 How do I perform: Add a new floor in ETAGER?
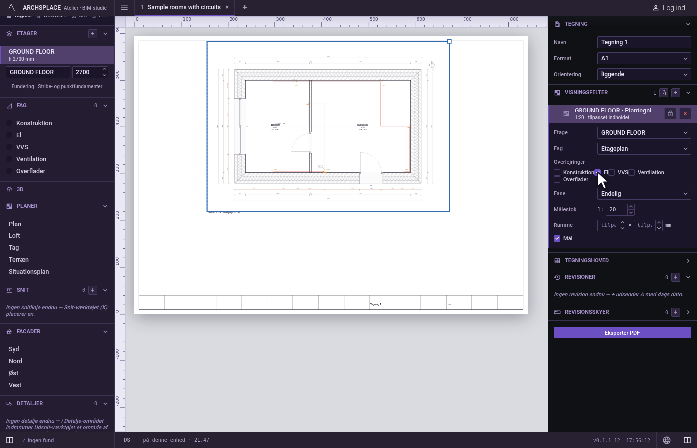pos(92,34)
